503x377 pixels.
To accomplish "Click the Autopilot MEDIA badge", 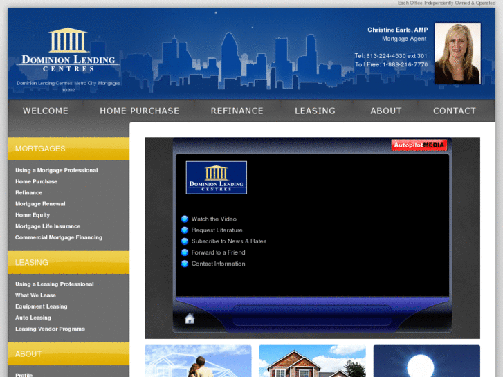I will [419, 145].
